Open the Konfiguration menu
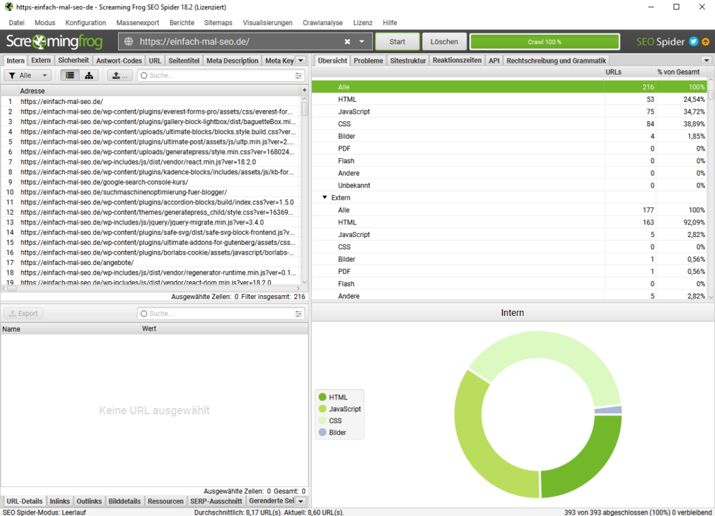 (x=86, y=23)
